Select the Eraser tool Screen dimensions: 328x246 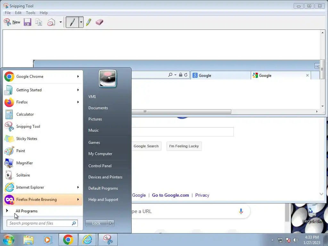coord(99,22)
